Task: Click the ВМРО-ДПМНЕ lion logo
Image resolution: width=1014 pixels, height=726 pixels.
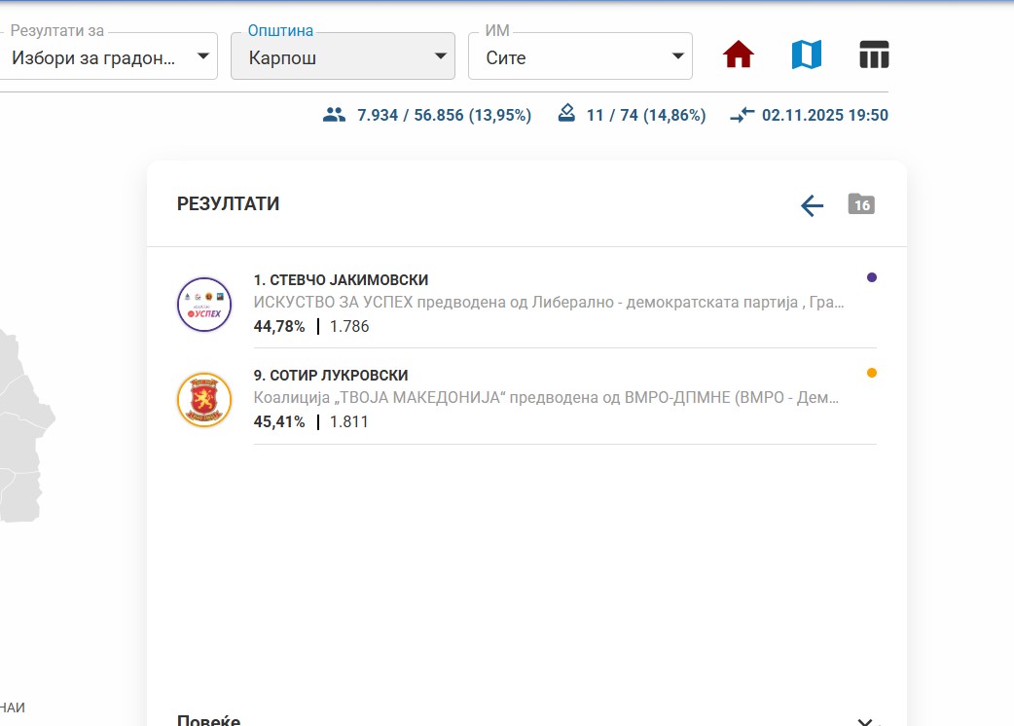Action: click(204, 400)
